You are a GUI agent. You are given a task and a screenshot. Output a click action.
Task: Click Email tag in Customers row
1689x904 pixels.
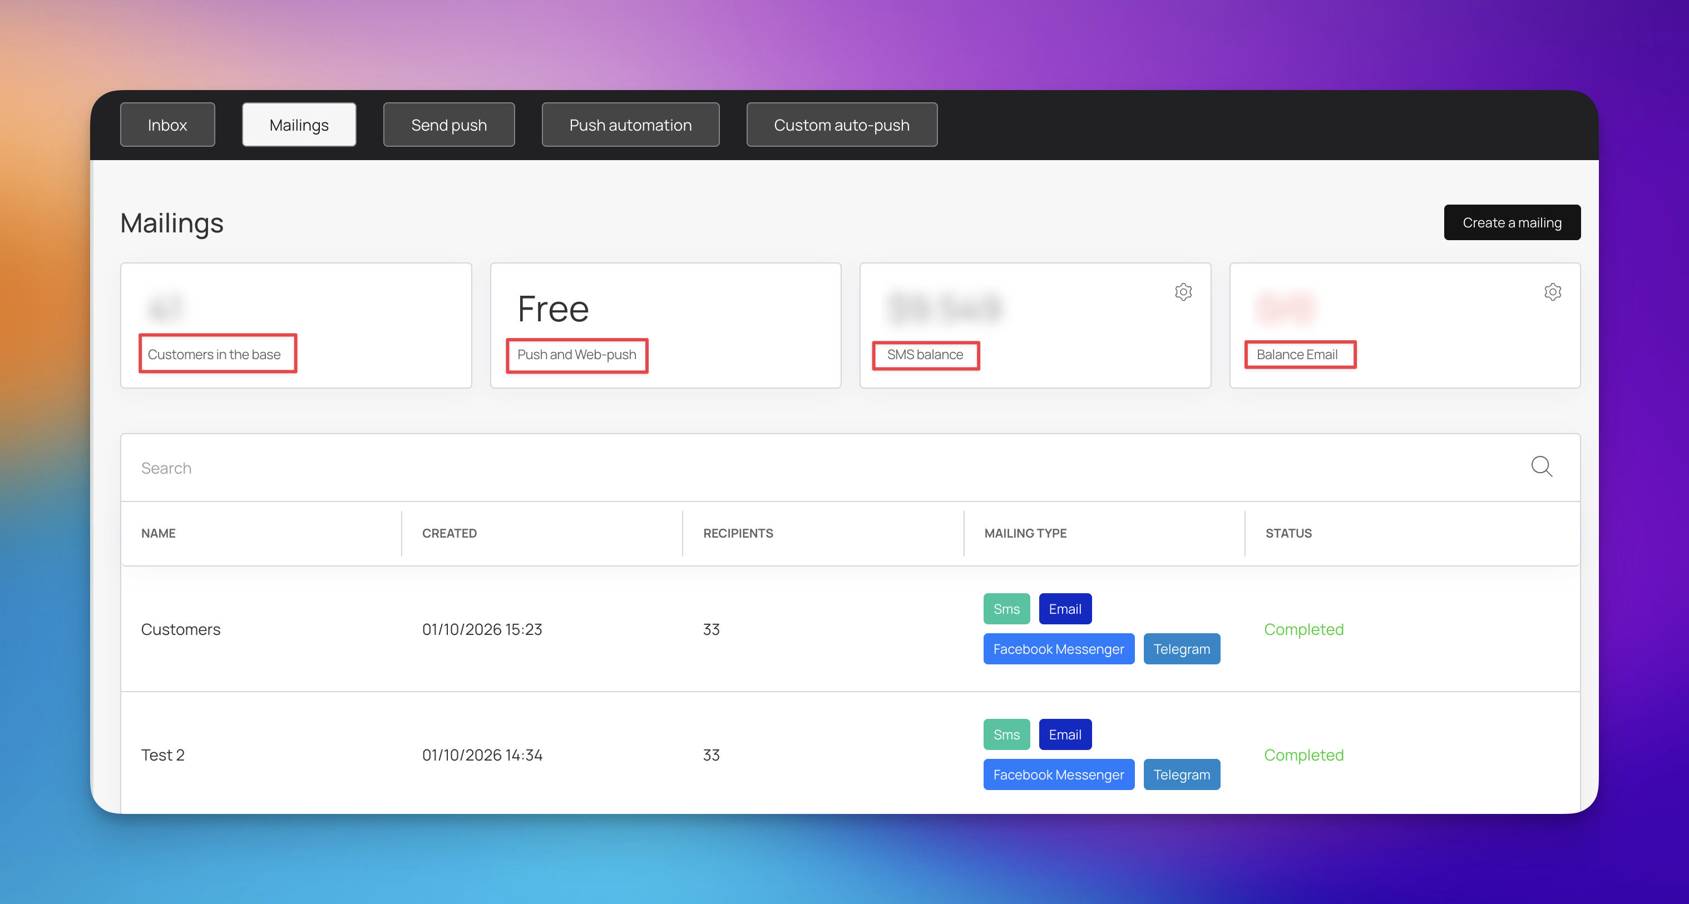coord(1064,609)
